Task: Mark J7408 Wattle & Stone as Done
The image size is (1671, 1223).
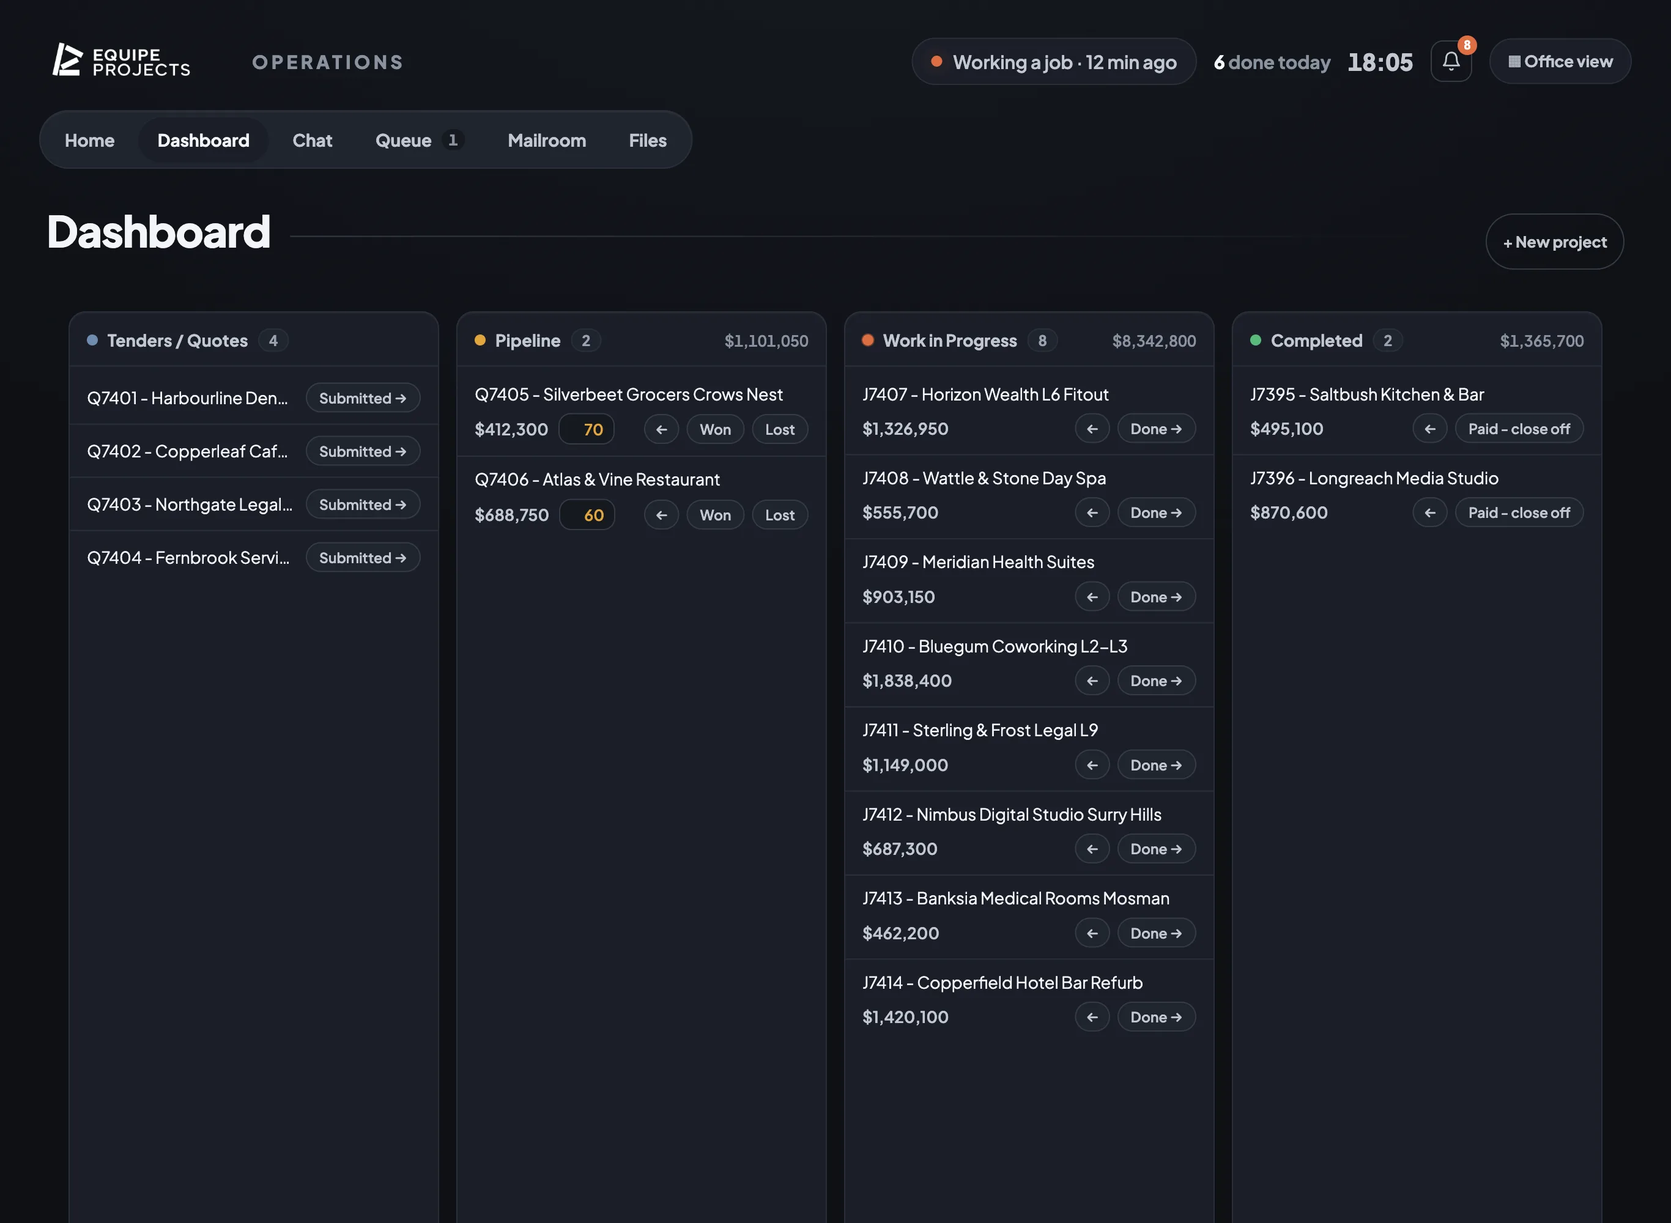Action: coord(1156,512)
